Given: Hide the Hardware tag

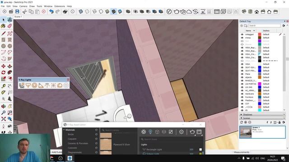Looking at the screenshot, I should coord(242,94).
